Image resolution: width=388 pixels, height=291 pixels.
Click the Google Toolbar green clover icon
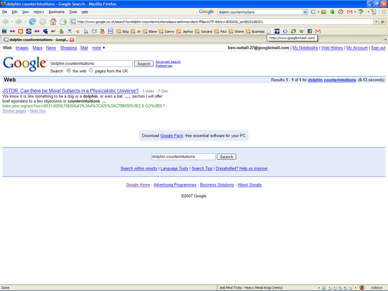click(333, 12)
